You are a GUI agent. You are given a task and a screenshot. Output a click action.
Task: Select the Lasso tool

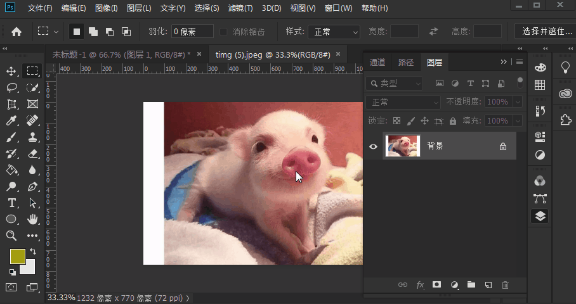[x=12, y=87]
